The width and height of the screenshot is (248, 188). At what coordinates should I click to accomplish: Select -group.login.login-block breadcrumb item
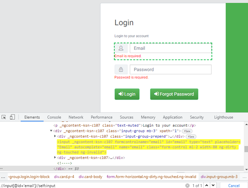[x=29, y=177]
